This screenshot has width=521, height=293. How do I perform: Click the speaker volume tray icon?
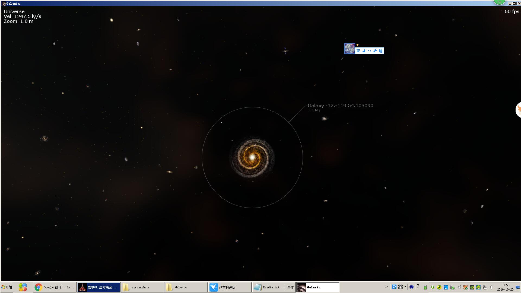point(491,287)
